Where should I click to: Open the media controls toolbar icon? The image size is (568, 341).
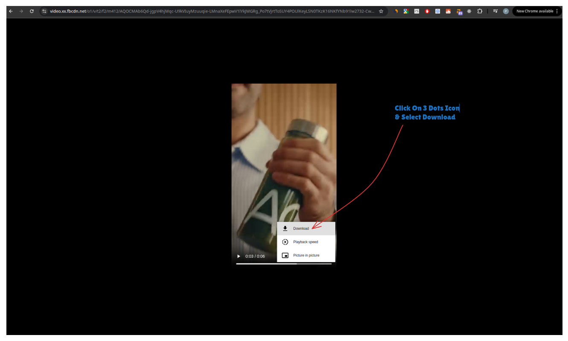click(495, 11)
